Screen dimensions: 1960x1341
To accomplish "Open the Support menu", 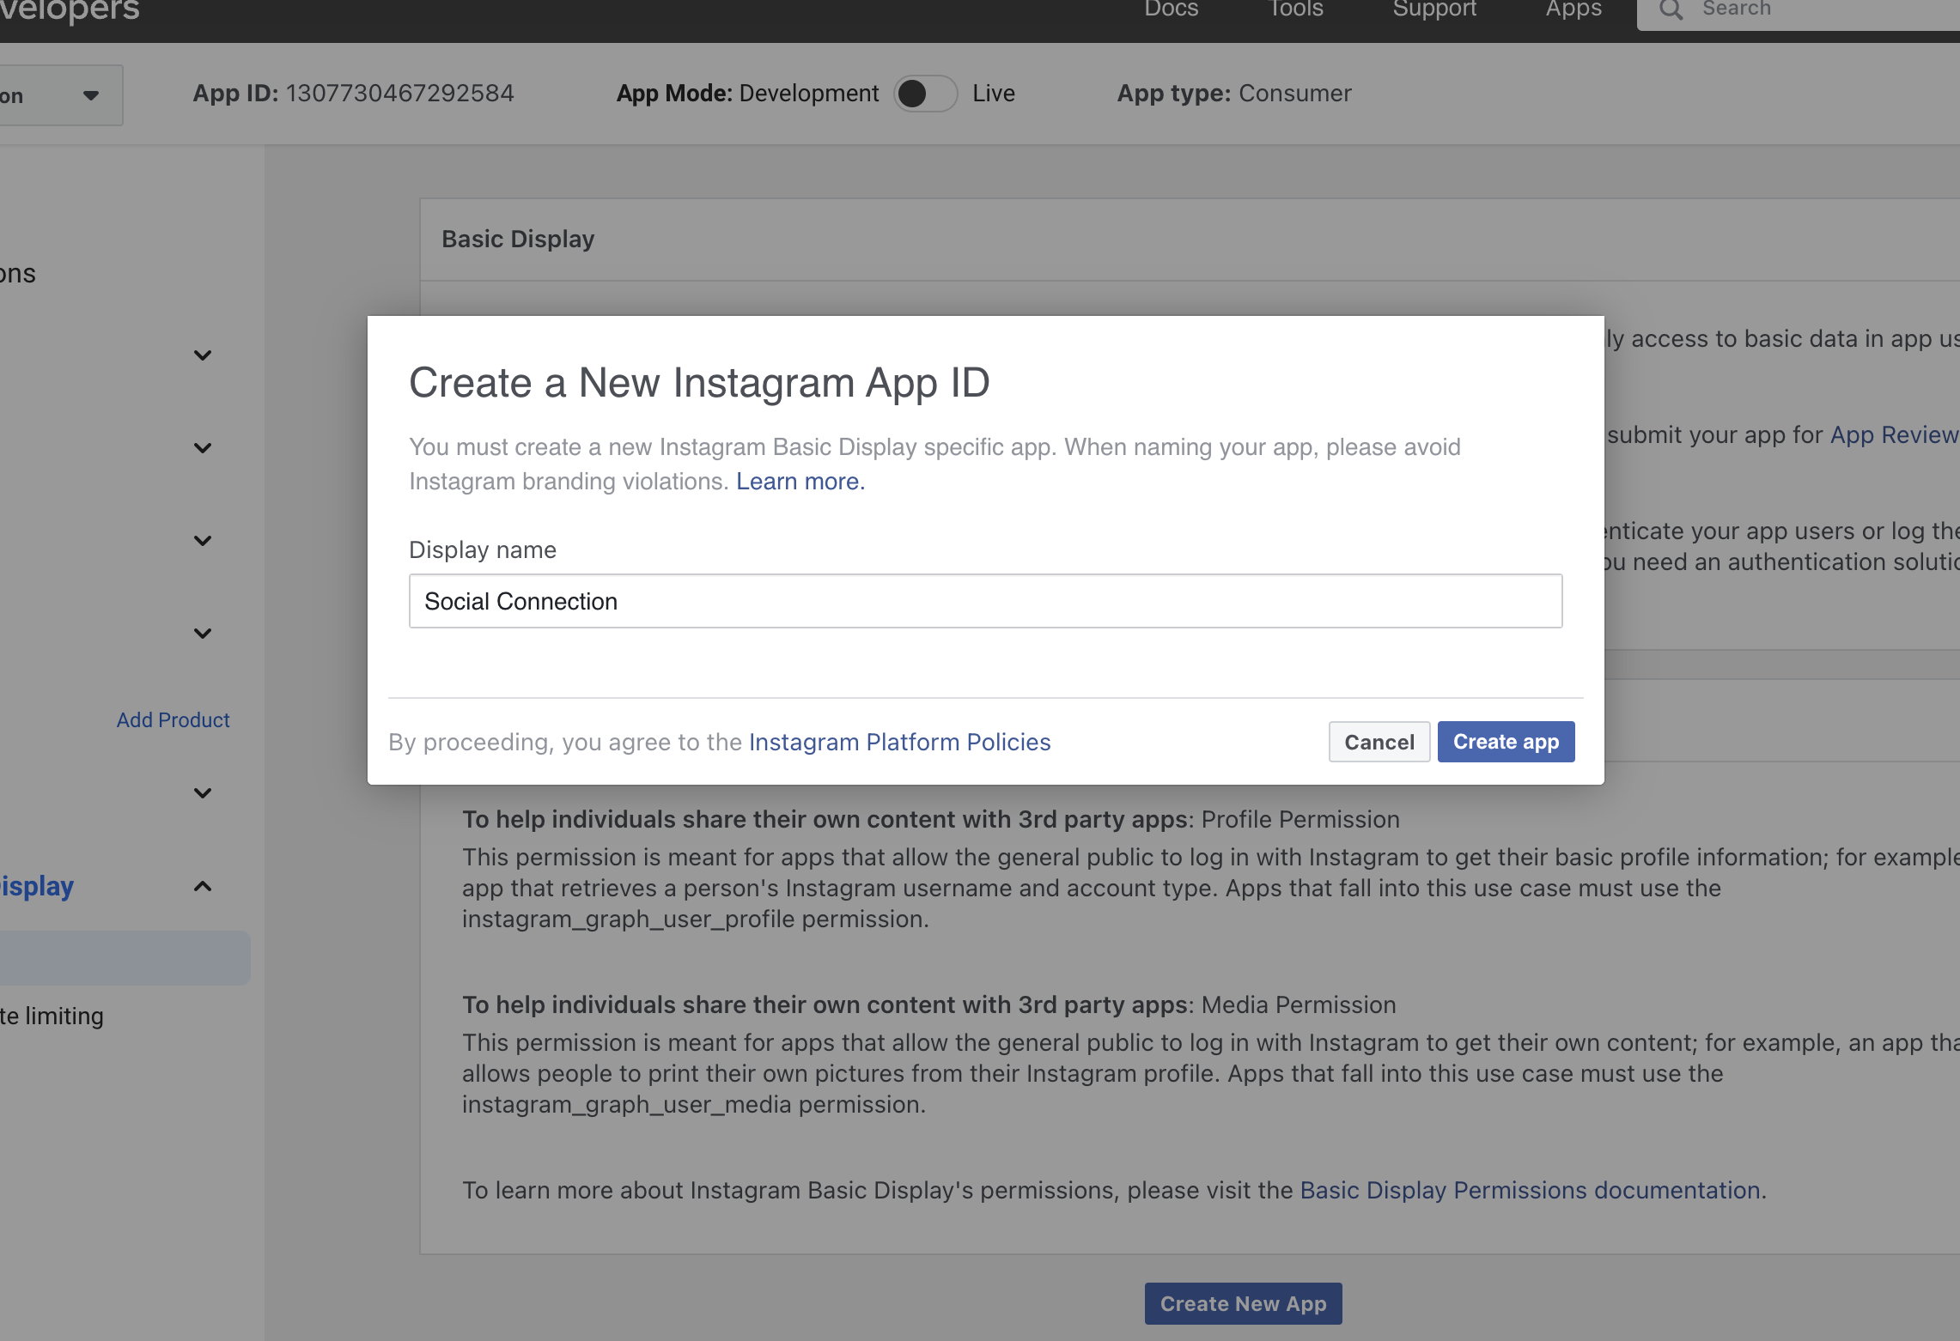I will [1434, 9].
